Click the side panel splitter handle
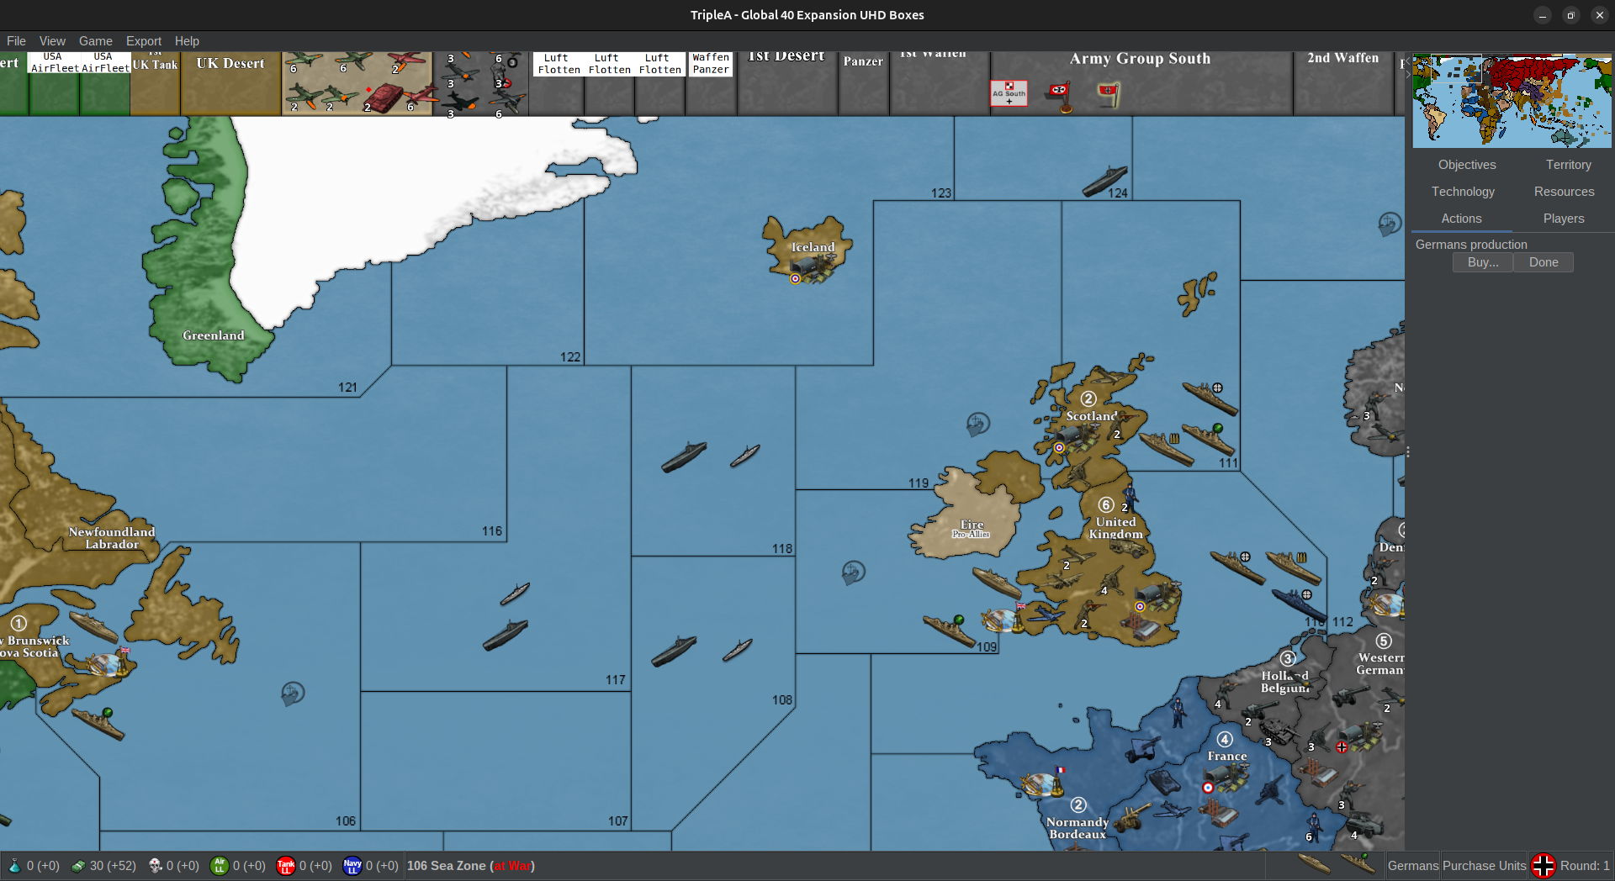The width and height of the screenshot is (1615, 881). point(1407,452)
